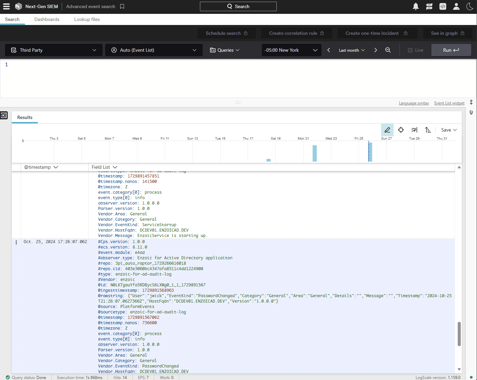Expand the Save dropdown
Viewport: 477px width, 380px height.
[449, 130]
